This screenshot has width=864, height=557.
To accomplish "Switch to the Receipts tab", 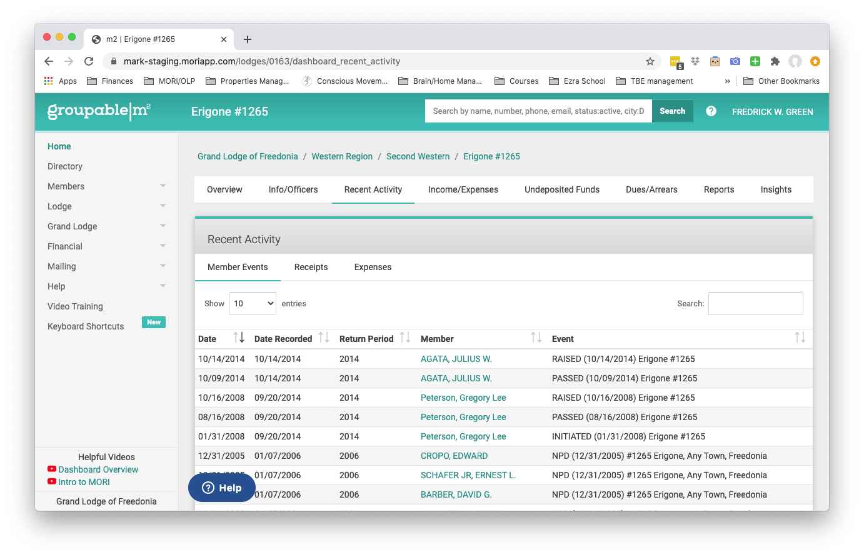I will pos(311,267).
